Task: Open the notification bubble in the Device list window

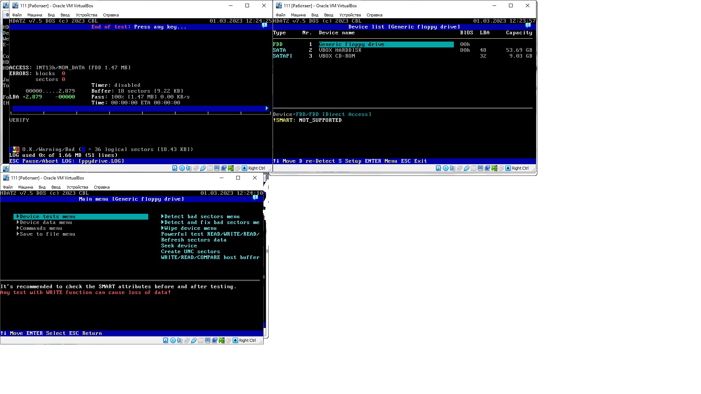Action: pos(528,26)
